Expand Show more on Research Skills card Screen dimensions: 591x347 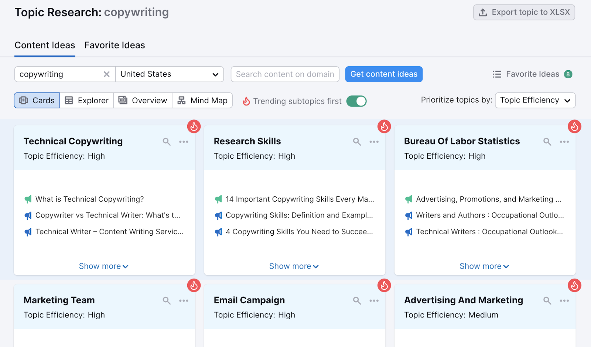294,266
